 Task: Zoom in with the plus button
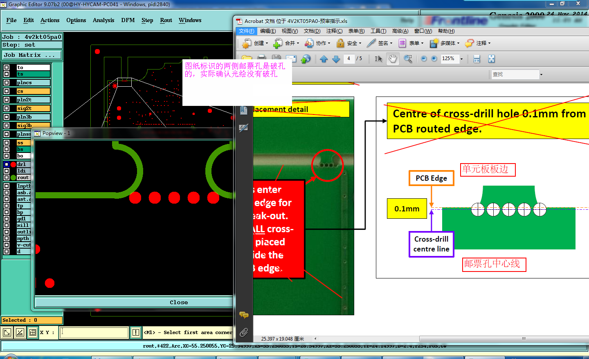click(x=434, y=58)
